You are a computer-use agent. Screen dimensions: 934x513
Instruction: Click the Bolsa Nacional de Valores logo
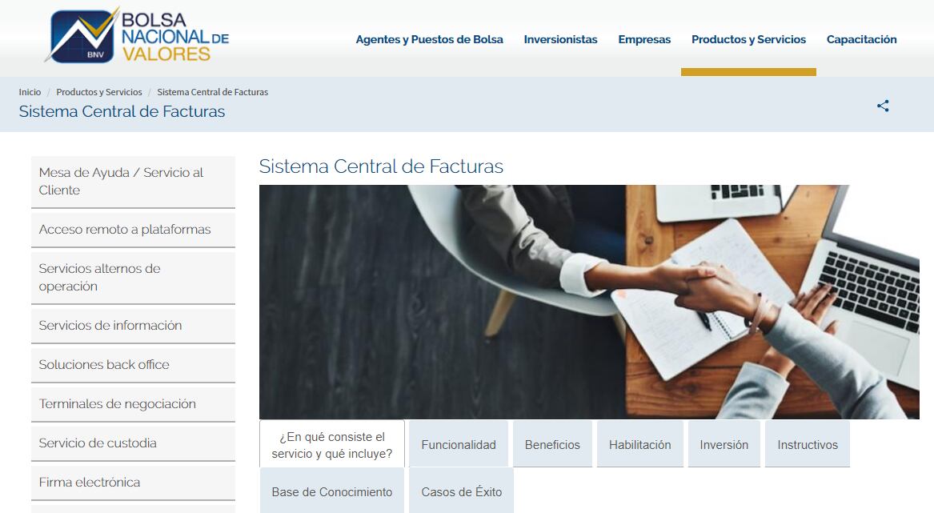pyautogui.click(x=137, y=36)
